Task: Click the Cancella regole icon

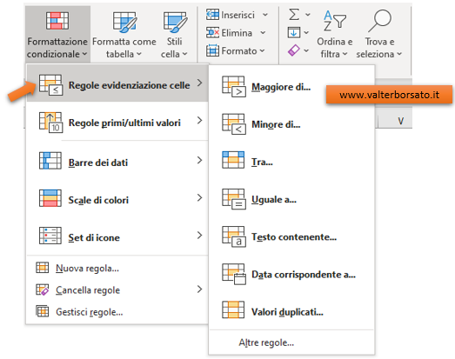Action: coord(43,289)
